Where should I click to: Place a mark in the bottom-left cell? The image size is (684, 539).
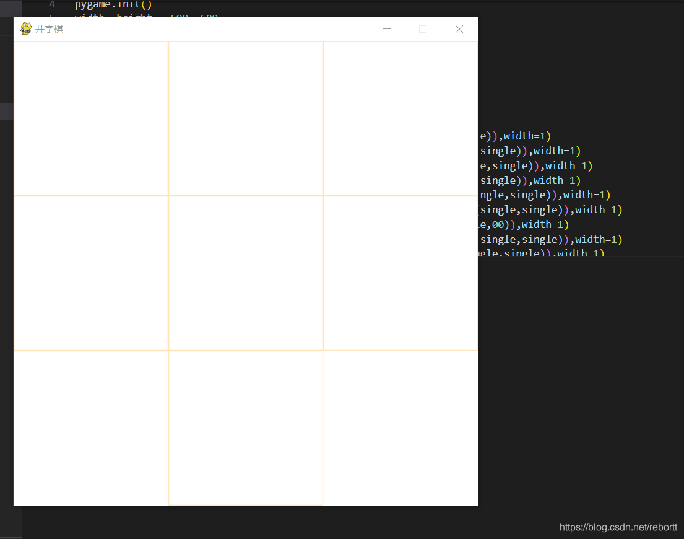pos(91,428)
